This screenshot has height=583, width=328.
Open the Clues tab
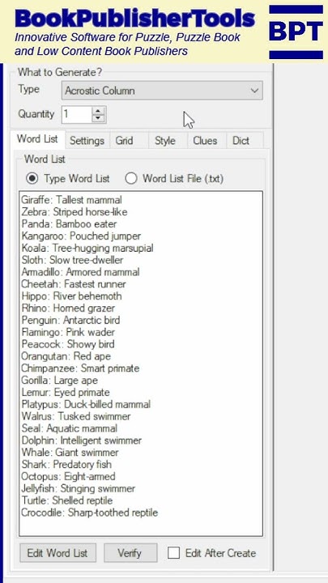click(205, 141)
